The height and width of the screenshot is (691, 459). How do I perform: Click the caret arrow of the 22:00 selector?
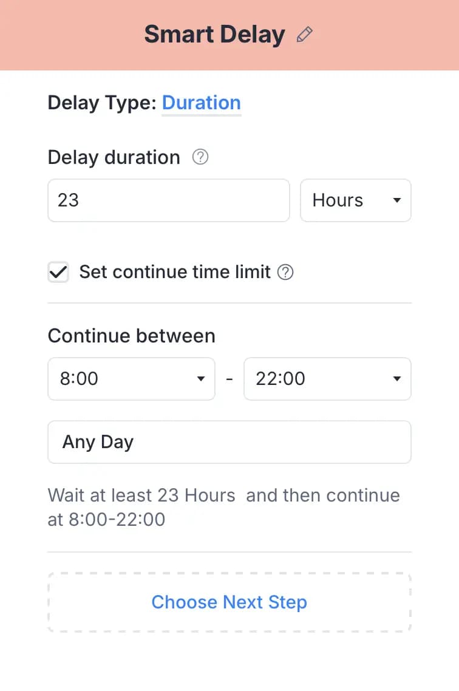point(397,378)
